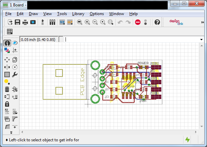Open the Edit menu
Viewport: 207px width, 147px height.
tap(20, 14)
